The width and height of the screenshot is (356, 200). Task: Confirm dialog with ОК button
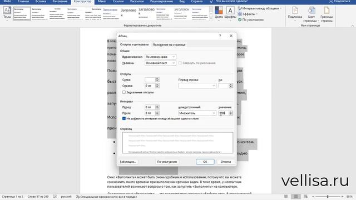point(205,162)
